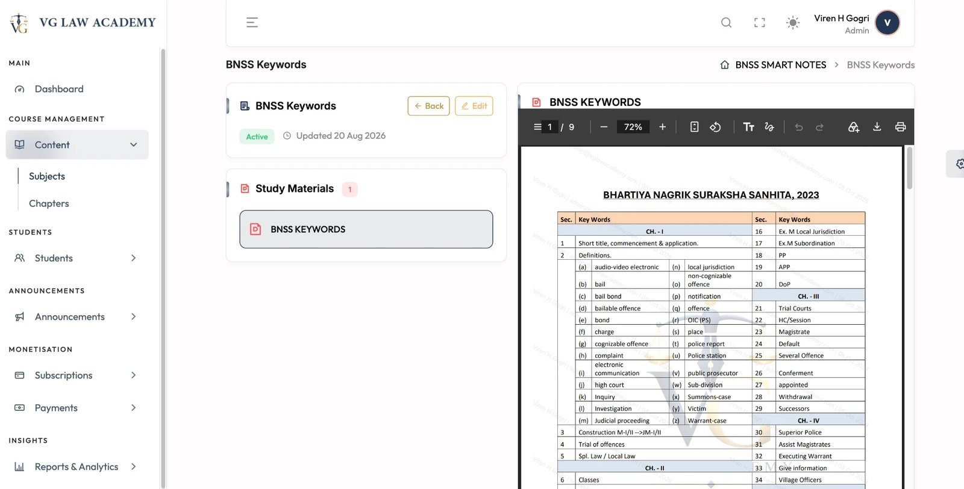964x489 pixels.
Task: Undo the last PDF annotation
Action: coord(799,127)
